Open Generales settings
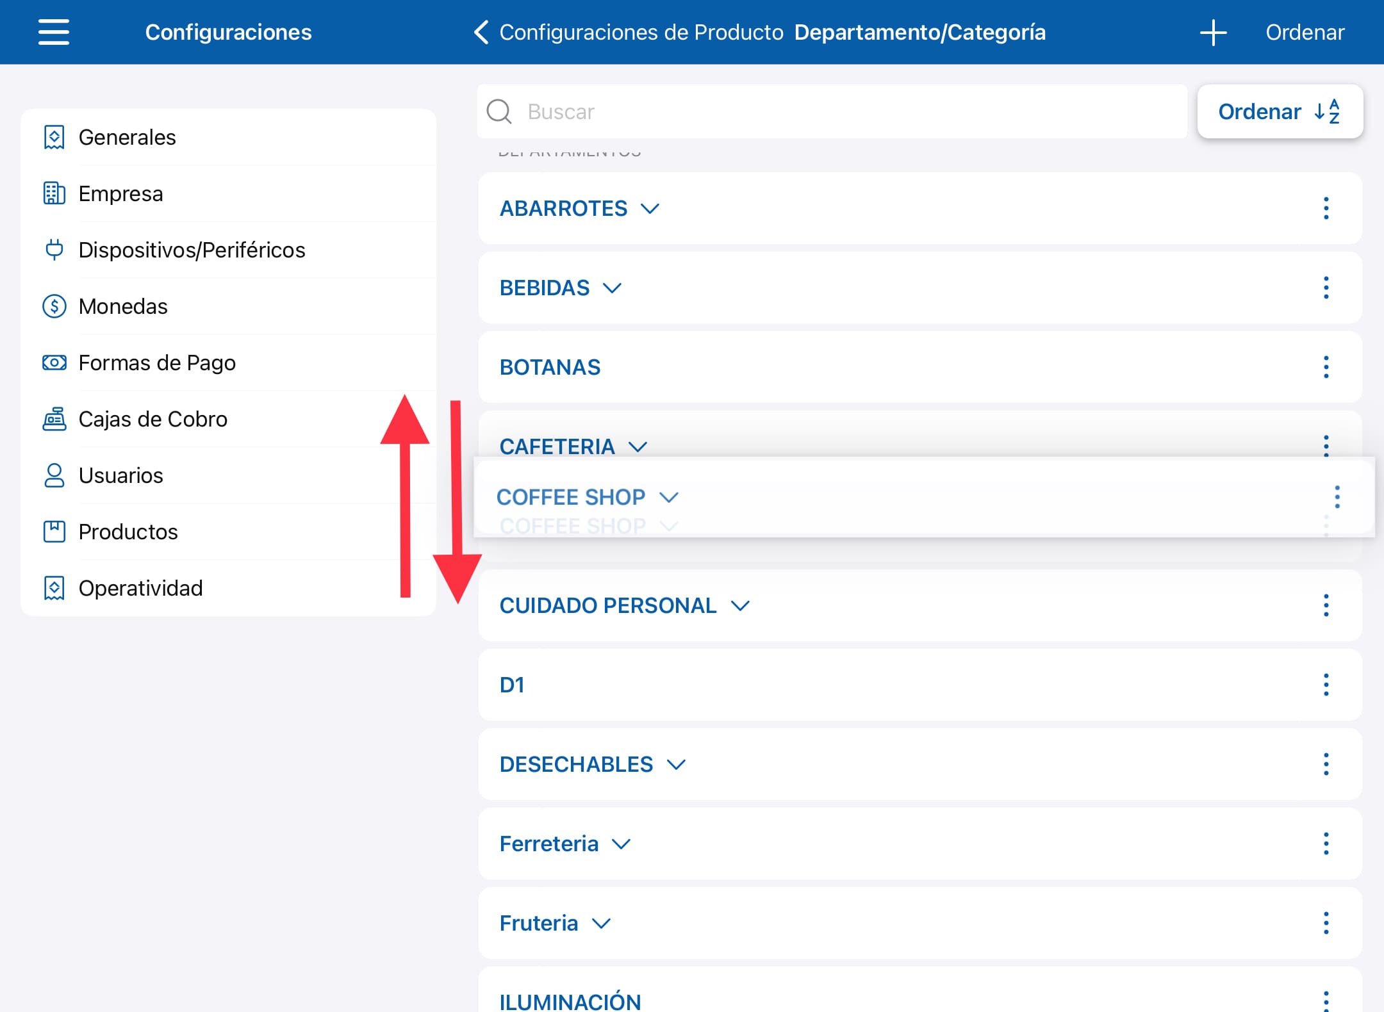 pyautogui.click(x=228, y=137)
